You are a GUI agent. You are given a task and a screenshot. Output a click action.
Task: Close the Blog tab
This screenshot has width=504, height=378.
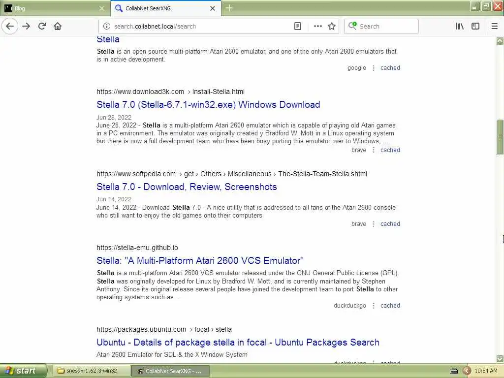coord(102,8)
